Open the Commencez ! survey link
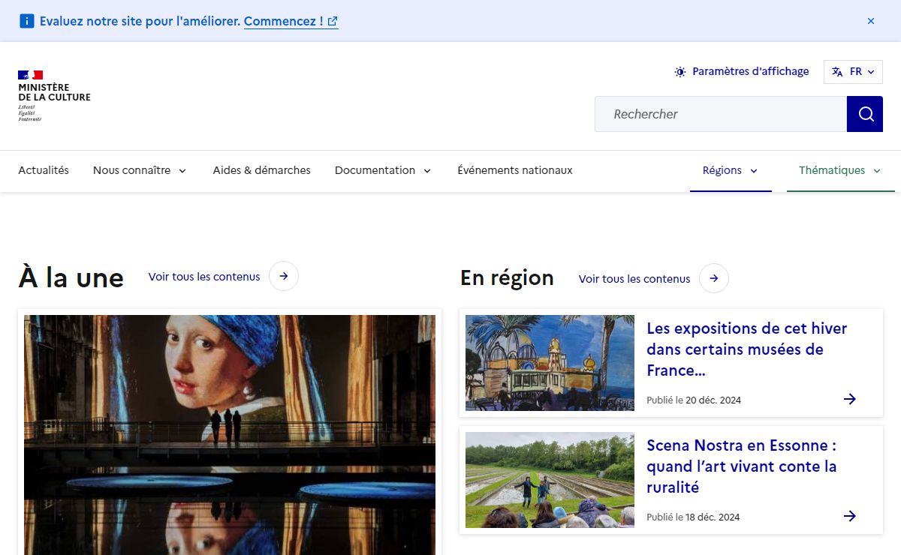This screenshot has width=901, height=555. click(x=291, y=21)
